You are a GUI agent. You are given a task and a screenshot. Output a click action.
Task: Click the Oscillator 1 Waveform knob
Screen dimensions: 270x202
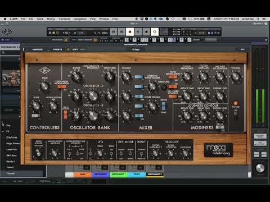[x=110, y=76]
